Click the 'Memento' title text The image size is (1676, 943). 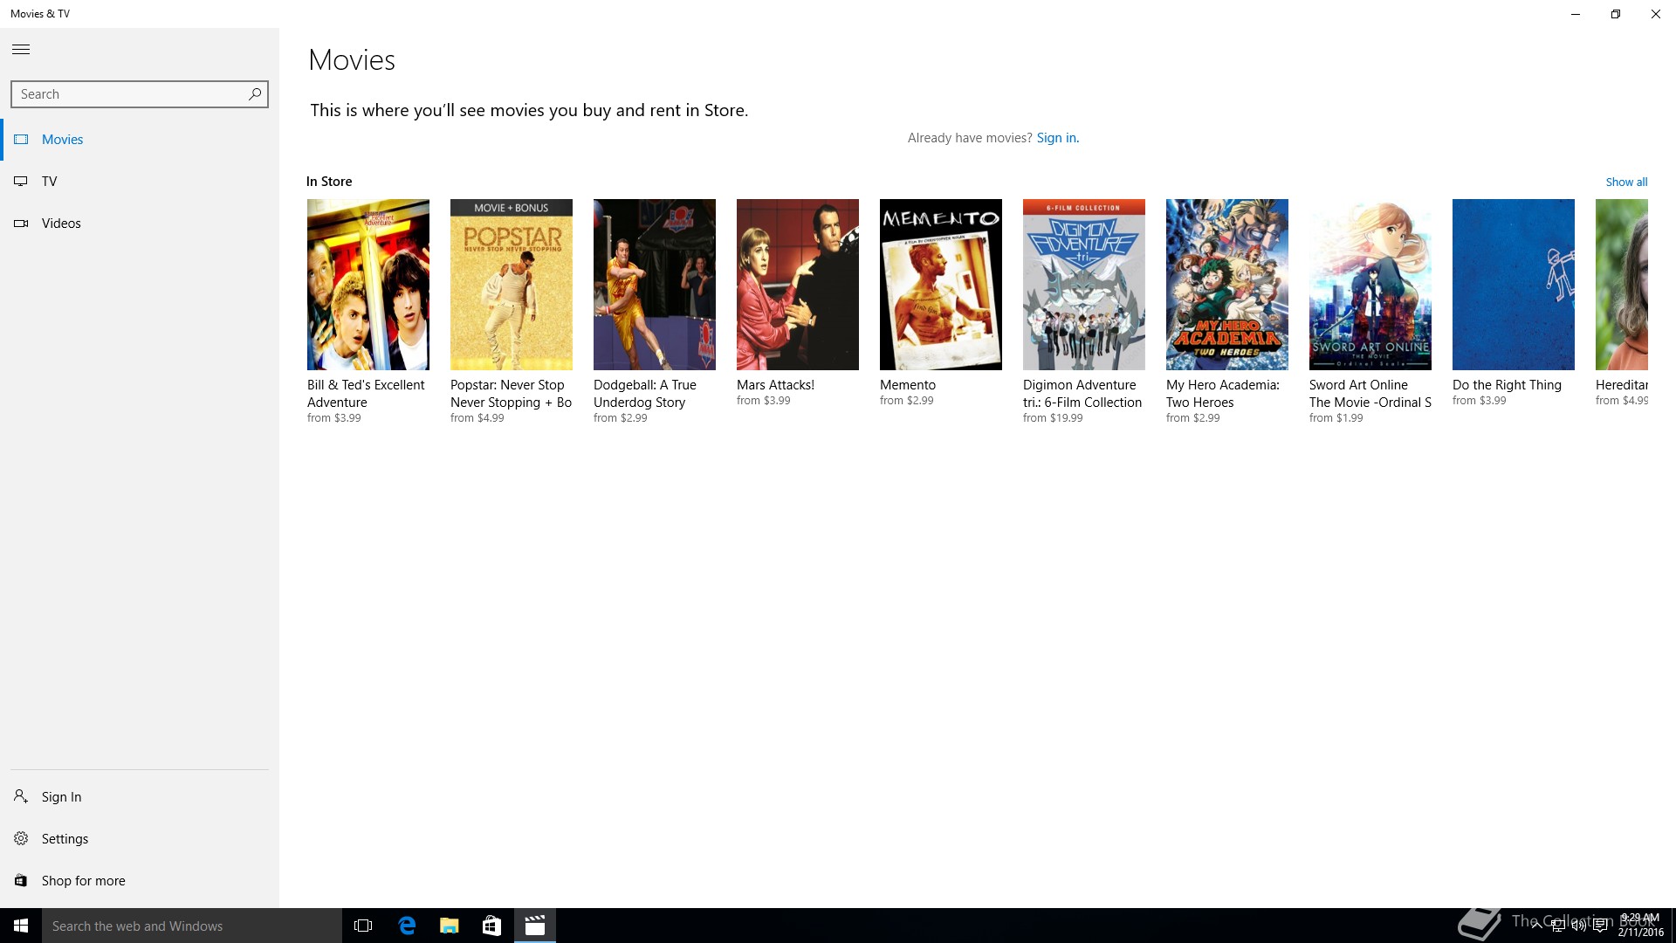coord(908,385)
